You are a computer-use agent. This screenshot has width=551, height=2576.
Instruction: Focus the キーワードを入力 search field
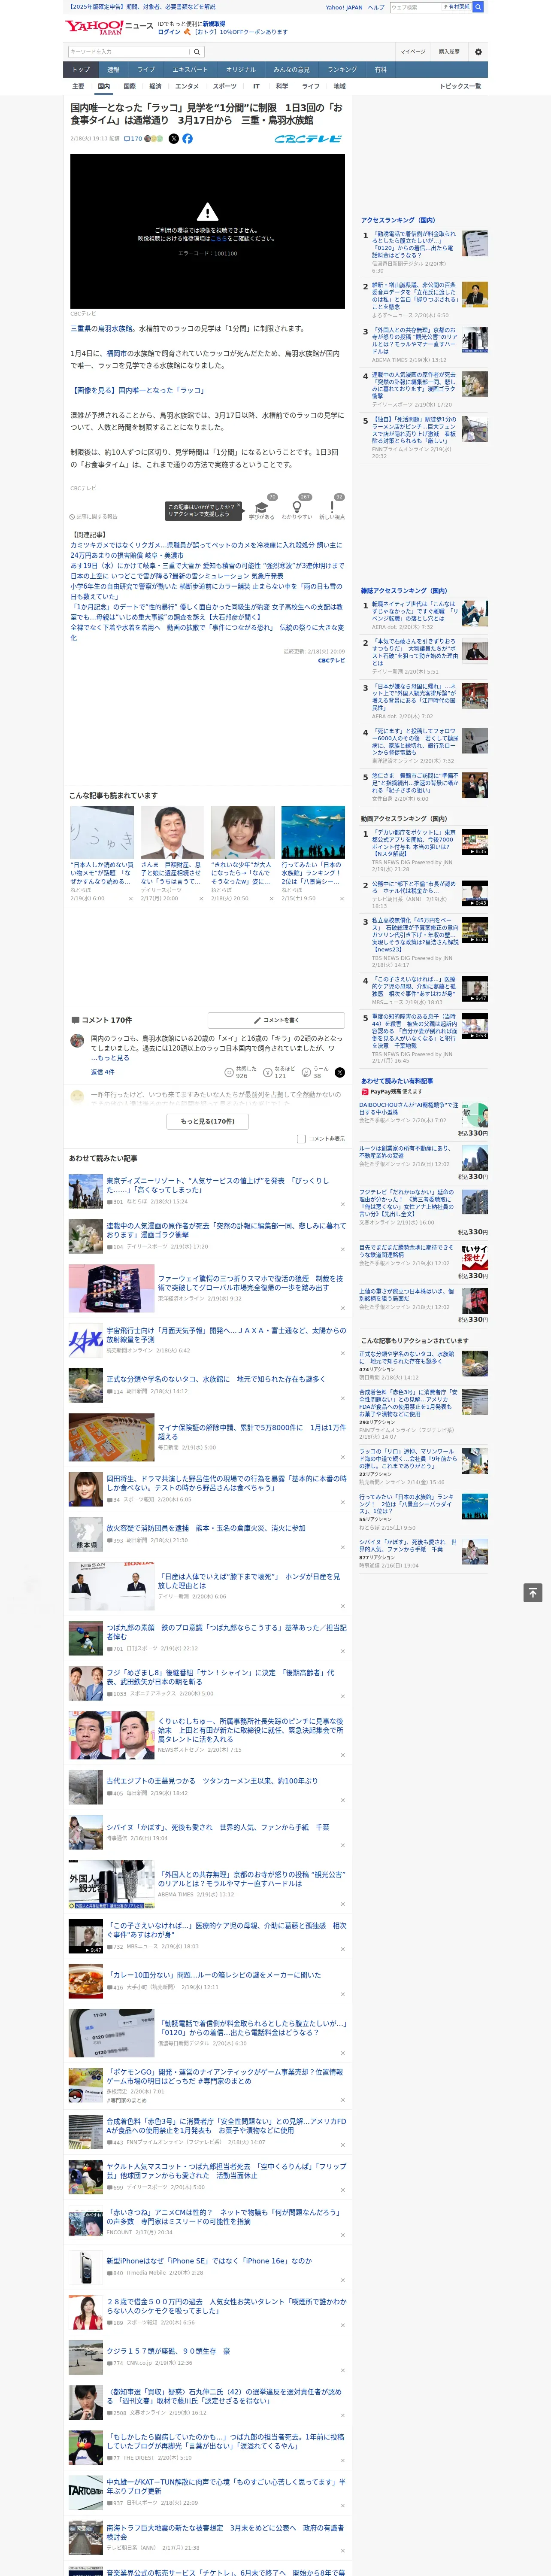coord(129,52)
